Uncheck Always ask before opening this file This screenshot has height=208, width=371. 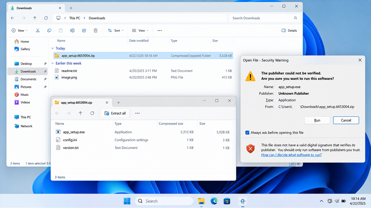247,133
